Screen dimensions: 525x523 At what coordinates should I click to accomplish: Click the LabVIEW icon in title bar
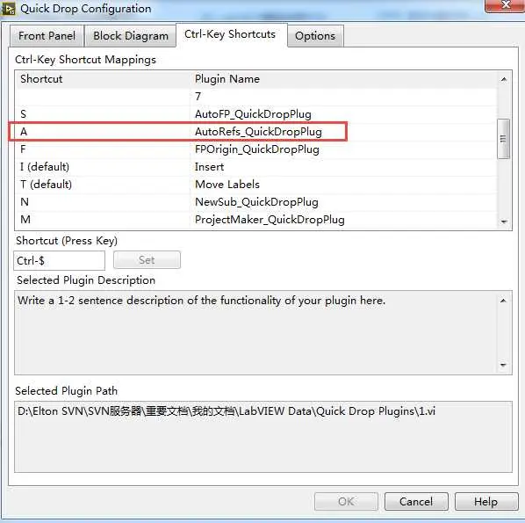click(x=9, y=9)
